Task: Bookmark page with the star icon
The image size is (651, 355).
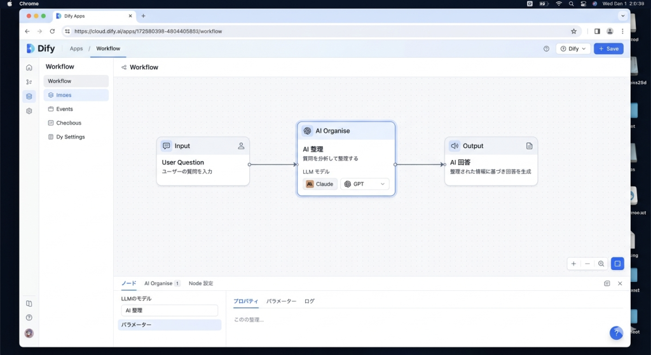Action: point(573,31)
